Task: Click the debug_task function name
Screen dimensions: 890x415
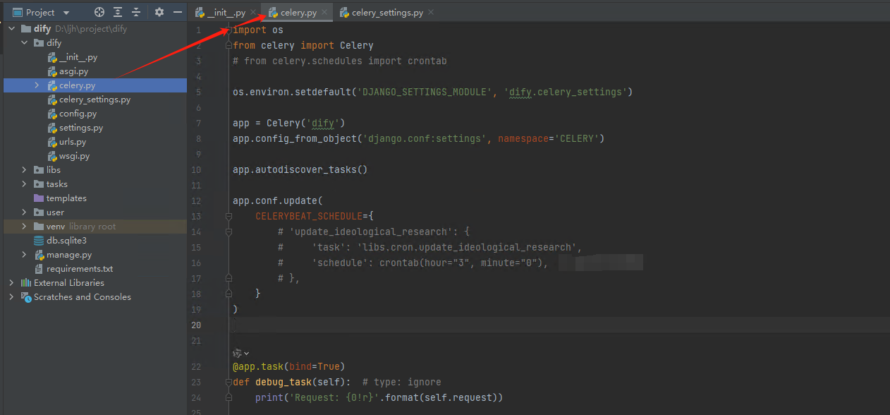Action: point(284,382)
